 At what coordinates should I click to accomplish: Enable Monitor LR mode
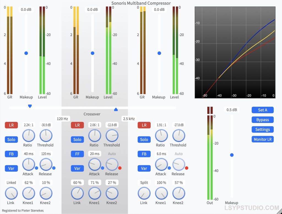tap(262, 139)
